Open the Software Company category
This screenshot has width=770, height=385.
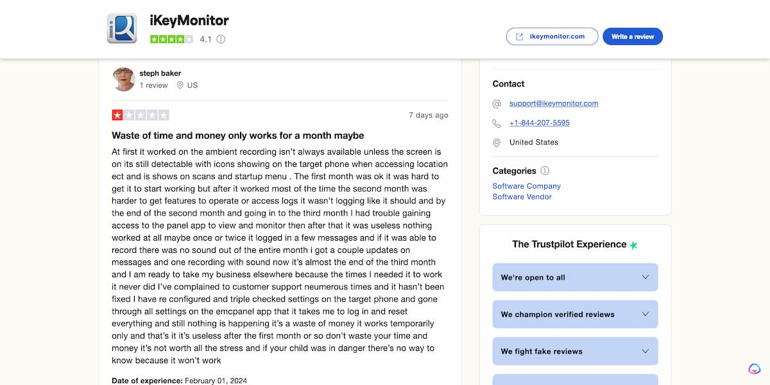[526, 186]
